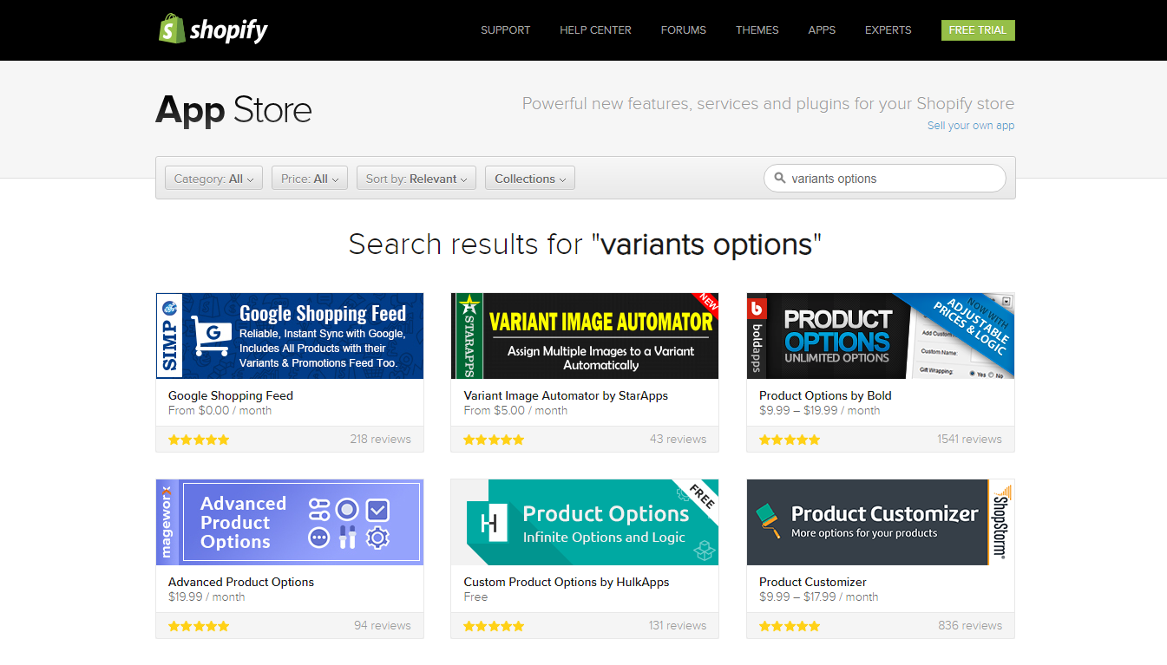Click the 131 reviews count
This screenshot has width=1167, height=665.
[678, 626]
